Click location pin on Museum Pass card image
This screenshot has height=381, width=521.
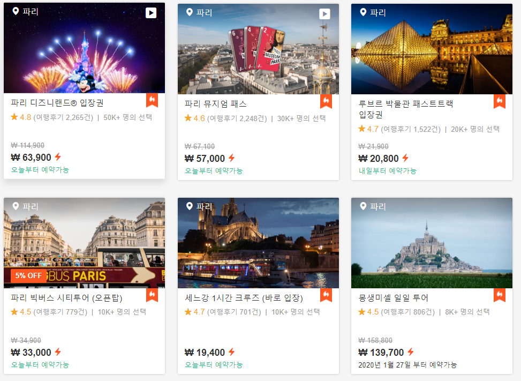click(x=190, y=12)
